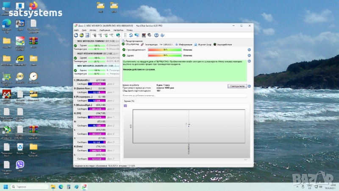Image resolution: width=339 pixels, height=191 pixels.
Task: Open the Журнал (Log) tab
Action: (x=204, y=44)
